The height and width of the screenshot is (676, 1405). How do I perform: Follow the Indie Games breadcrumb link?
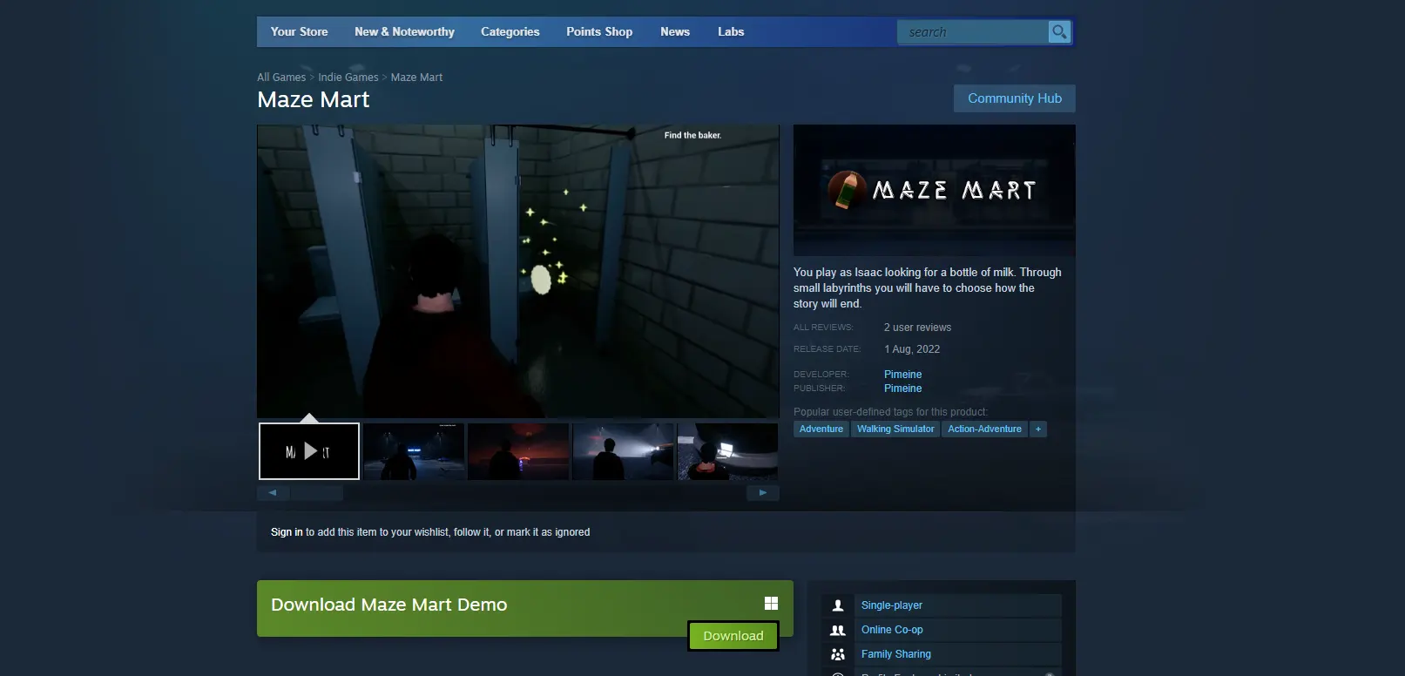pos(348,78)
